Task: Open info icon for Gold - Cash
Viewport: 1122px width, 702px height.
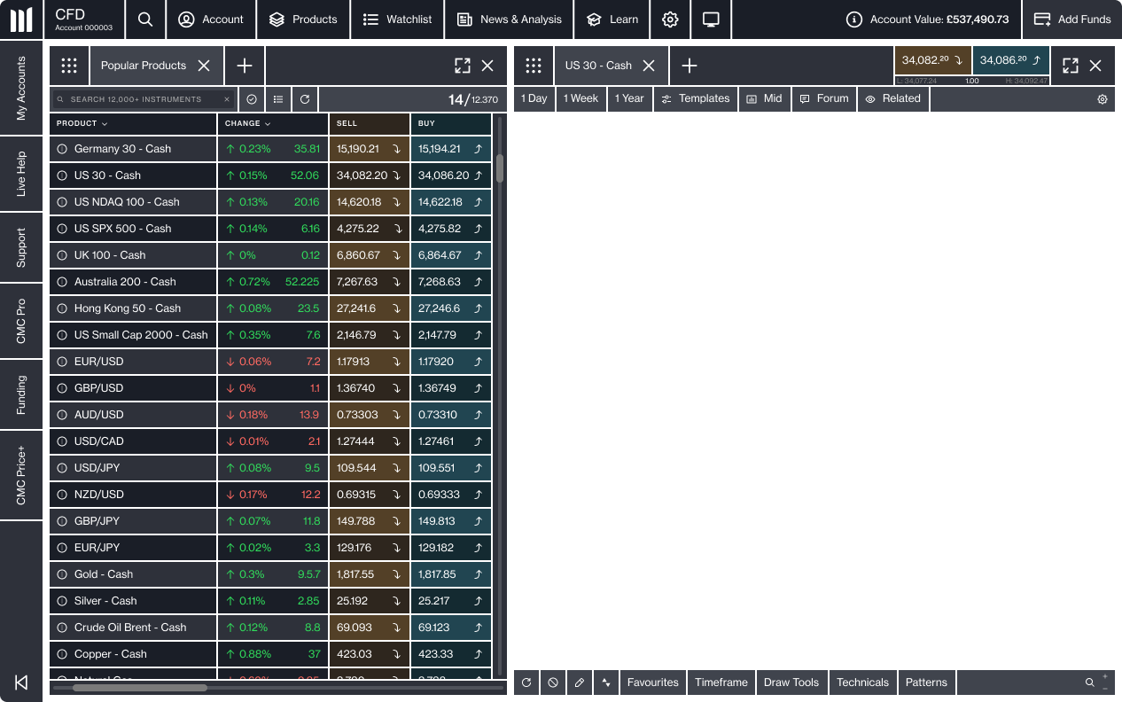Action: pos(62,574)
